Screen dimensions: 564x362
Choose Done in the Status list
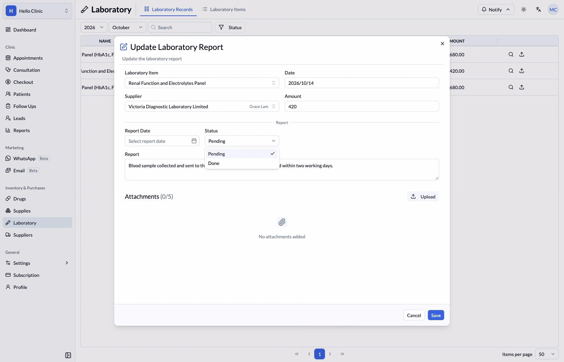pos(242,163)
